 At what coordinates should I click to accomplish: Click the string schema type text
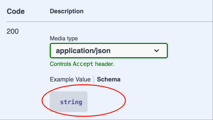[x=71, y=102]
